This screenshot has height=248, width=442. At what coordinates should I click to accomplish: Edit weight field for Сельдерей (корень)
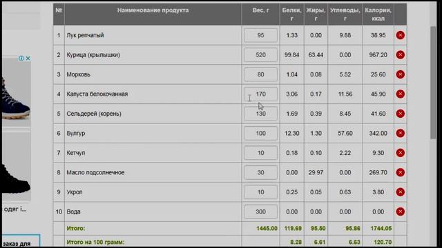pyautogui.click(x=260, y=114)
